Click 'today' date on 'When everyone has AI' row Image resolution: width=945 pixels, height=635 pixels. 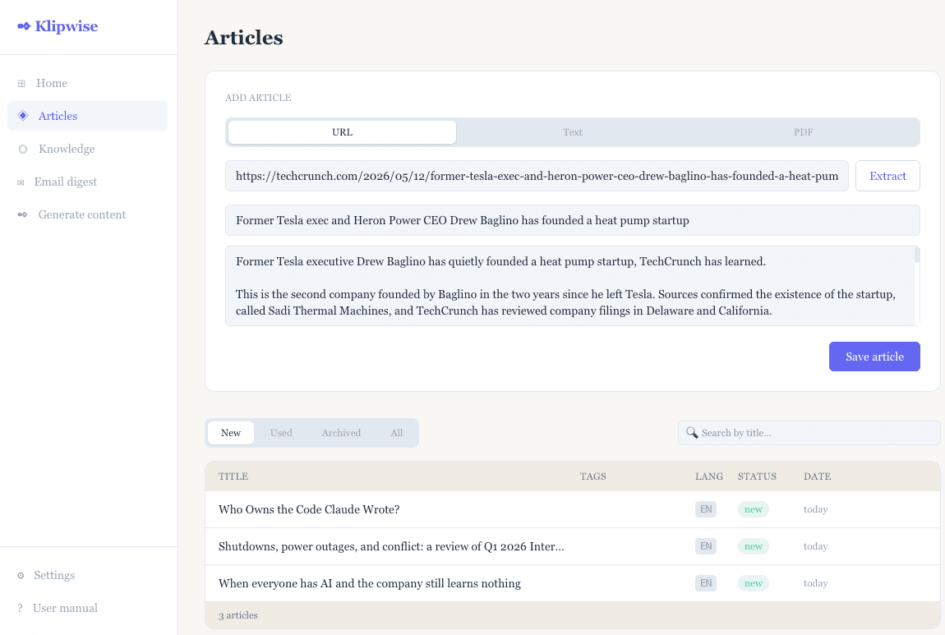tap(815, 583)
